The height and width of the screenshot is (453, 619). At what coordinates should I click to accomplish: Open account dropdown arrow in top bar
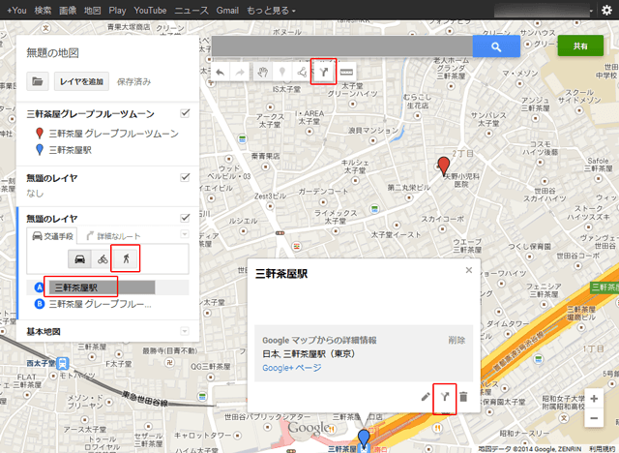[591, 11]
